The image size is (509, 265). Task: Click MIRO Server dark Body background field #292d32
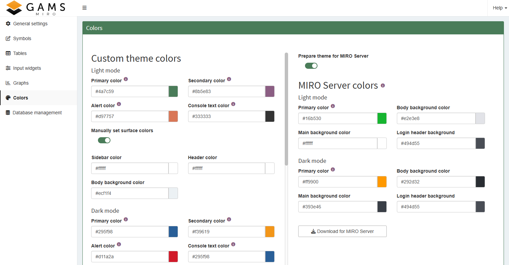point(436,182)
